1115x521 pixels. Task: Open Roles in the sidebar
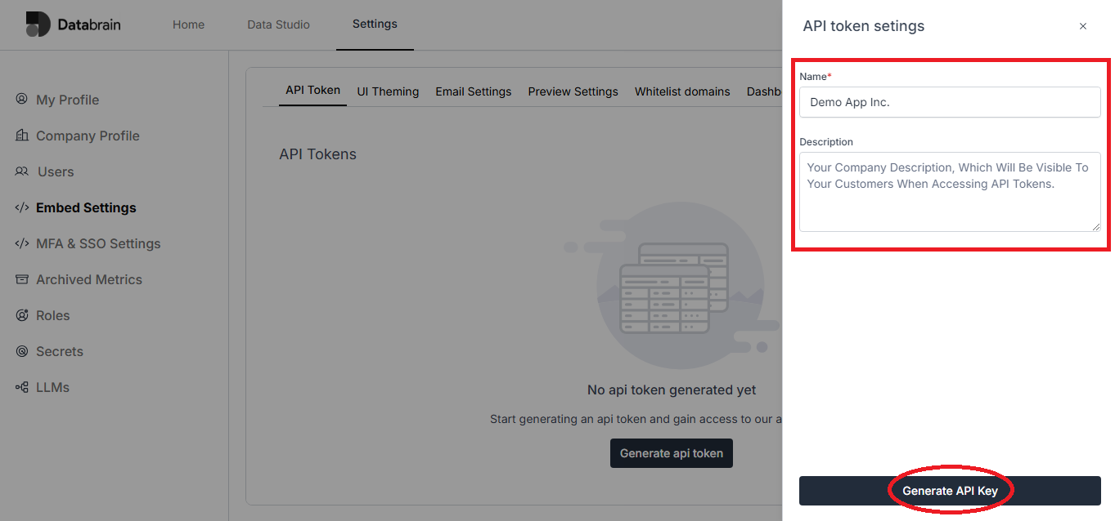52,315
